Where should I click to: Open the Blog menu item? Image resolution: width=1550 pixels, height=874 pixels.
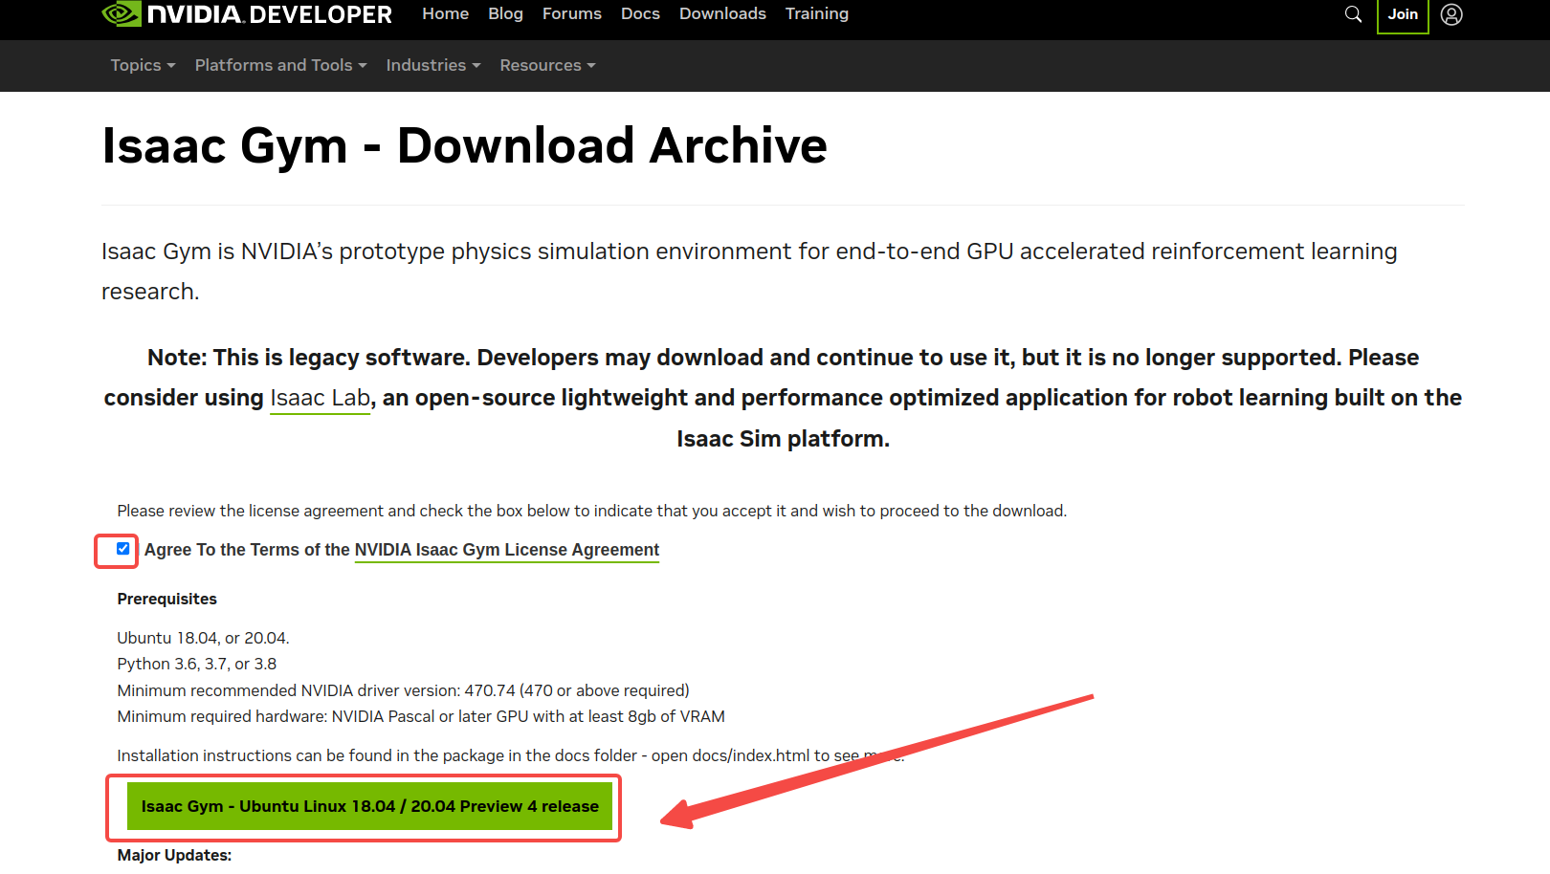505,13
